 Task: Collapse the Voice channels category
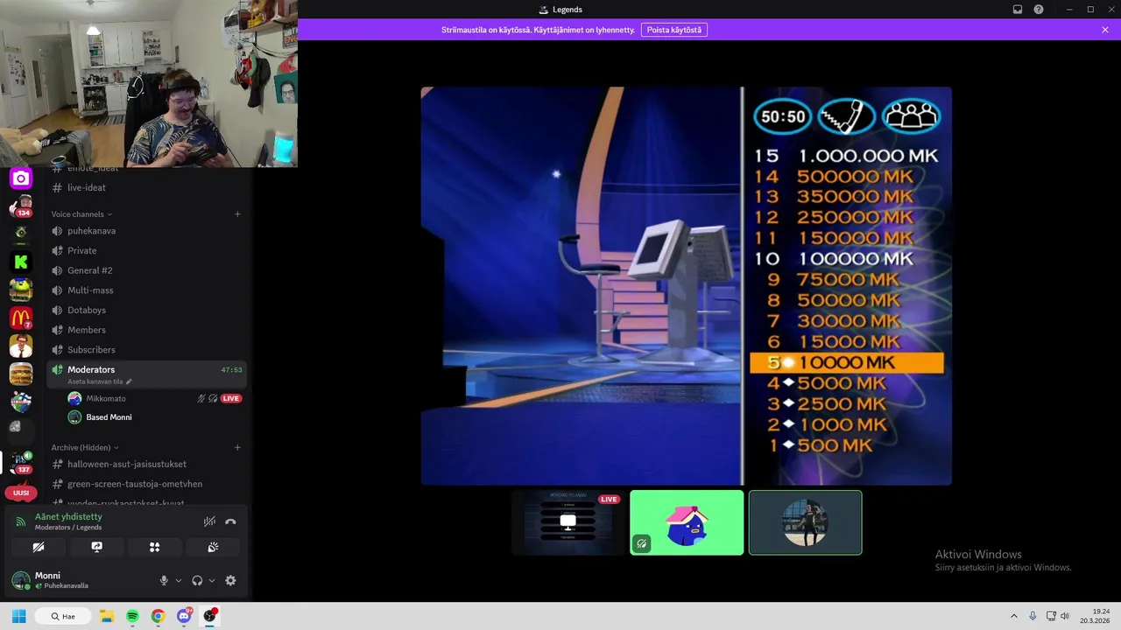[x=81, y=214]
